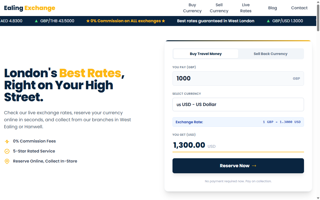Click the page vertical scrollbar
The image size is (320, 200).
pyautogui.click(x=318, y=100)
